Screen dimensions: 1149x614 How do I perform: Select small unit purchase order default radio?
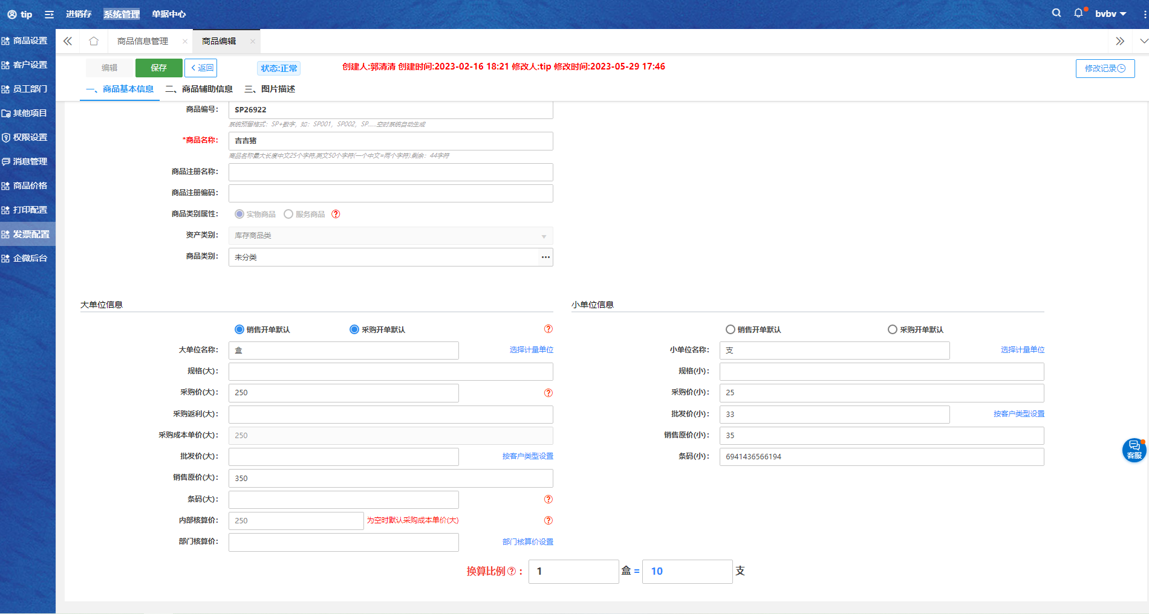pyautogui.click(x=892, y=329)
